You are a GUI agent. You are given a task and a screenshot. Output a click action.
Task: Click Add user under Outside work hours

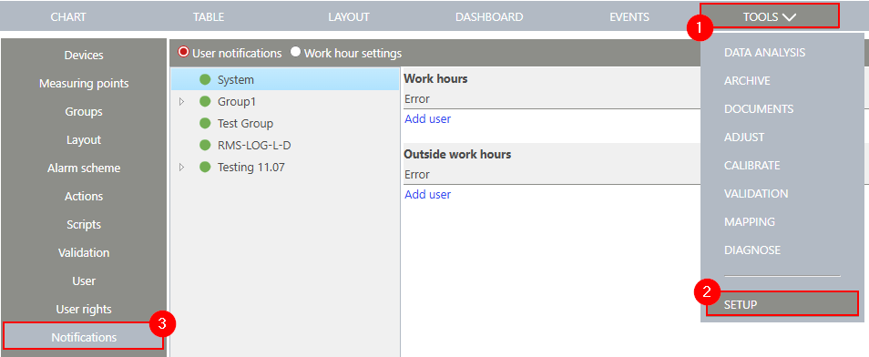[x=427, y=194]
